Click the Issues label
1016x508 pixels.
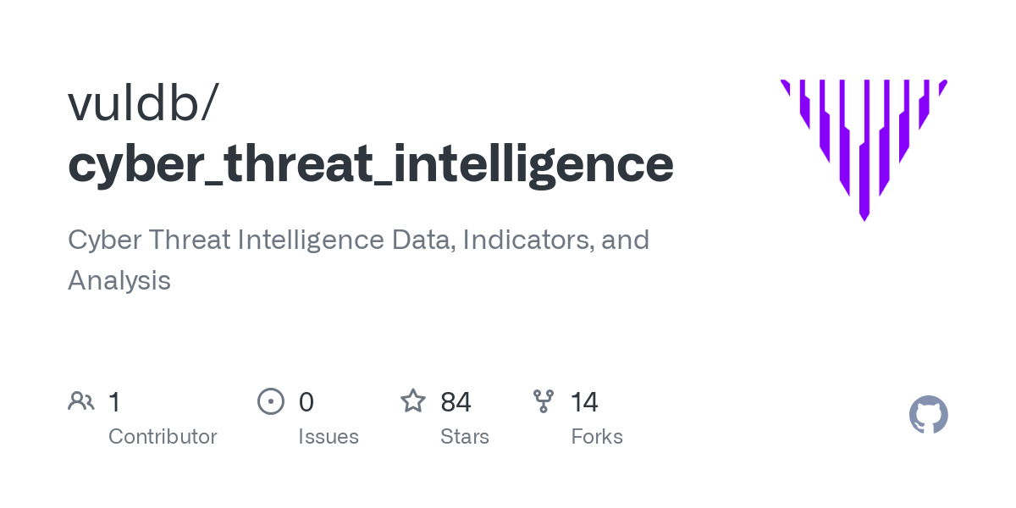click(329, 437)
